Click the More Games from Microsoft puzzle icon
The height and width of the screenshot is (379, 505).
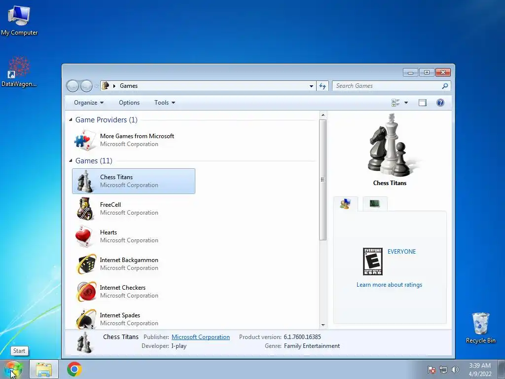coord(85,140)
